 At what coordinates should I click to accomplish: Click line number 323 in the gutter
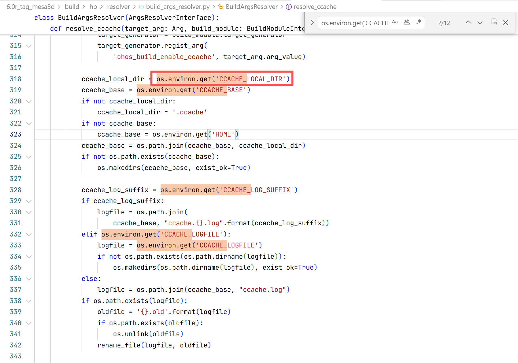click(x=16, y=134)
